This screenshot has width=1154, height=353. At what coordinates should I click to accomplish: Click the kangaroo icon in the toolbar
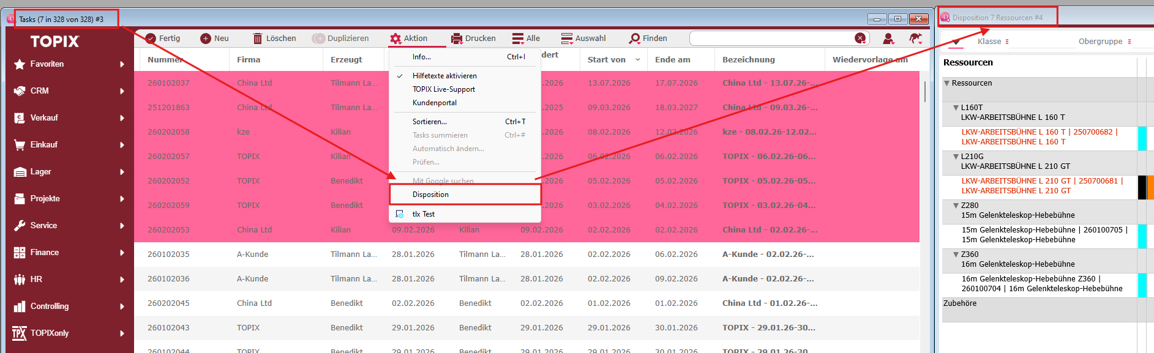click(x=915, y=39)
